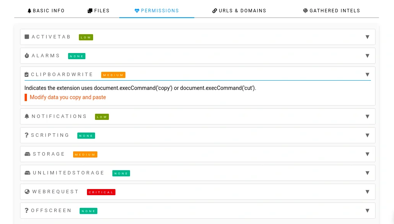
Task: Expand the ALARMS permission arrow
Action: coord(367,56)
